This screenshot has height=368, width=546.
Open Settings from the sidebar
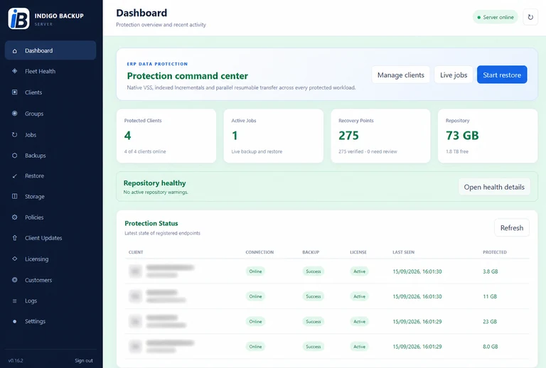[x=50, y=321]
